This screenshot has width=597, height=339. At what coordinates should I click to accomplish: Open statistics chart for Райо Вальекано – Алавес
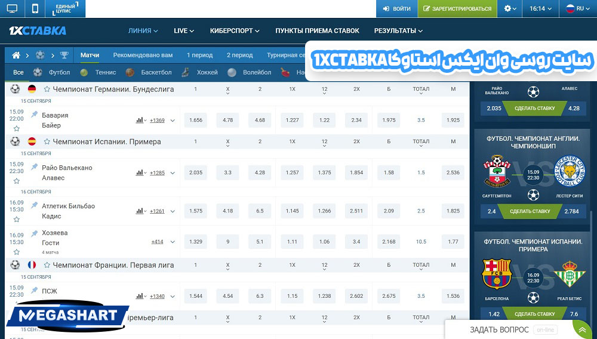click(x=141, y=172)
